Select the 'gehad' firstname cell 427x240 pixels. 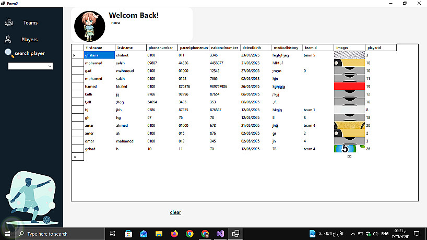tap(99, 149)
